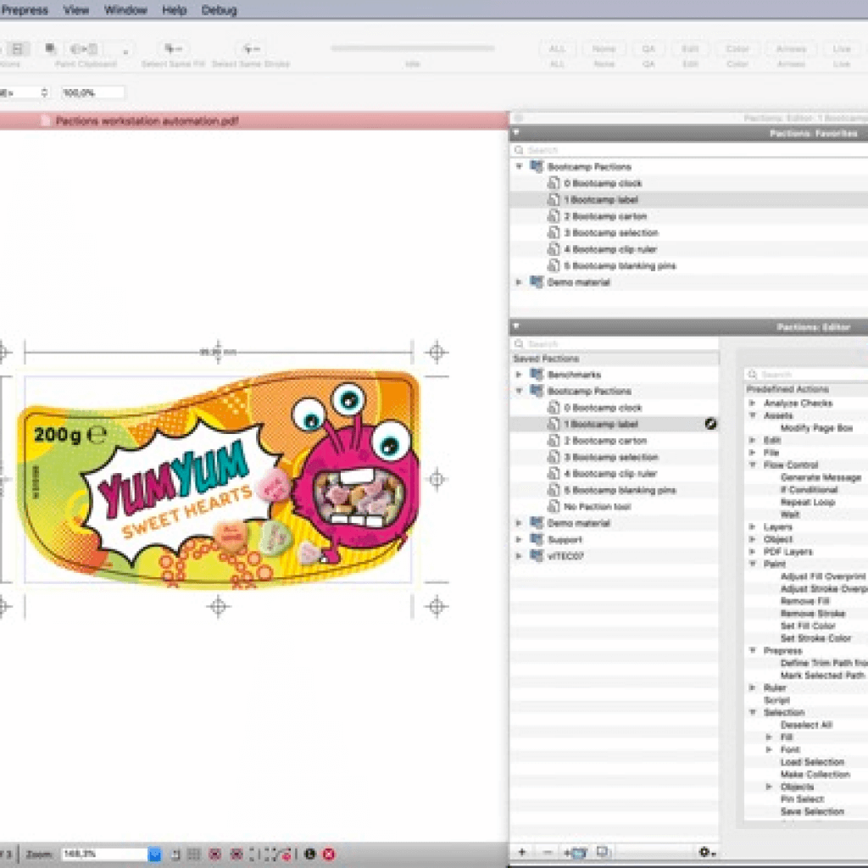Toggle the QA view button
The width and height of the screenshot is (868, 868).
pos(648,49)
